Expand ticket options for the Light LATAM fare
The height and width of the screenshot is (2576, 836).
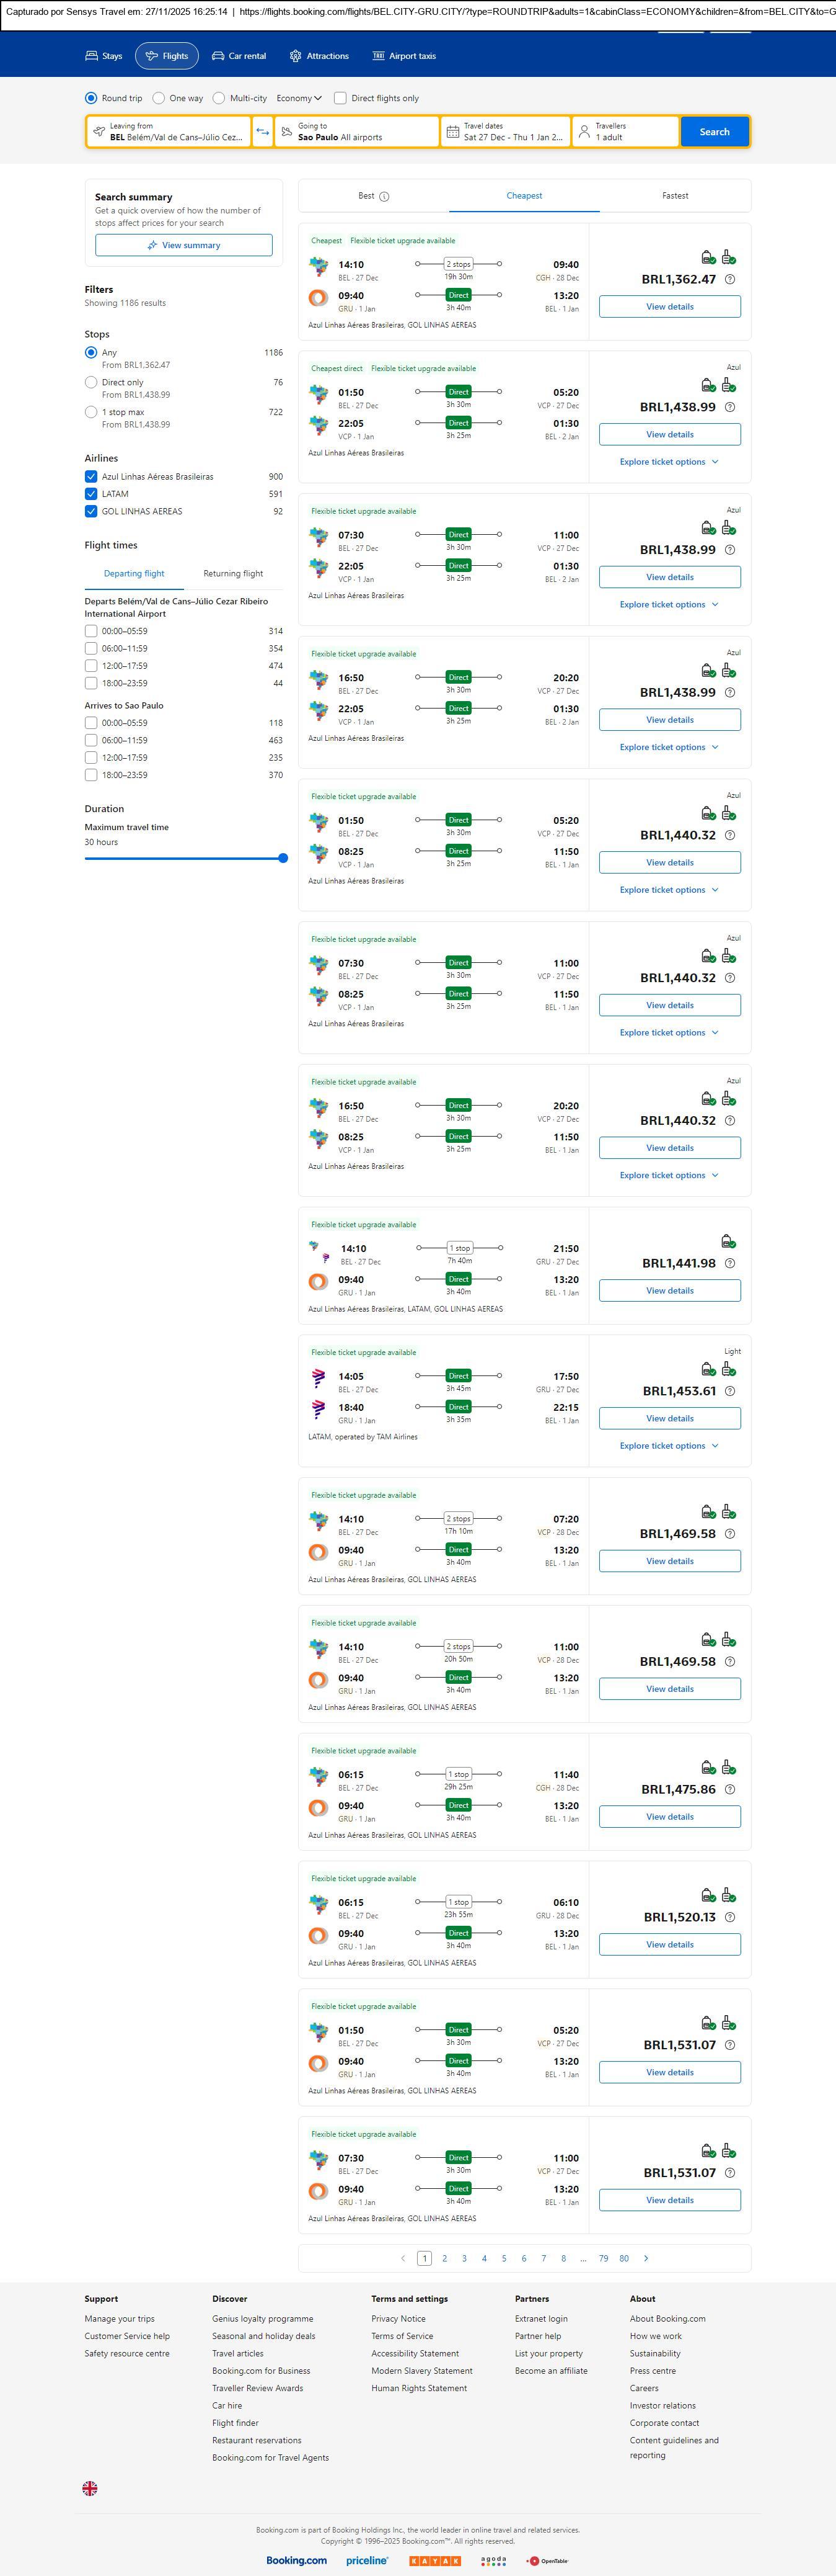tap(668, 1446)
